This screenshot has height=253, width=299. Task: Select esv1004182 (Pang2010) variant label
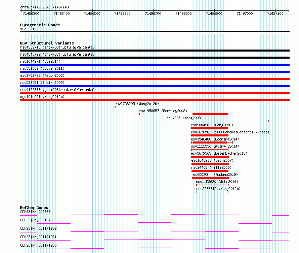click(212, 125)
